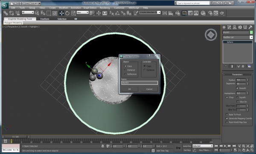Enable Real-World Map Size checkbox
Image resolution: width=256 pixels, height=154 pixels.
point(227,122)
